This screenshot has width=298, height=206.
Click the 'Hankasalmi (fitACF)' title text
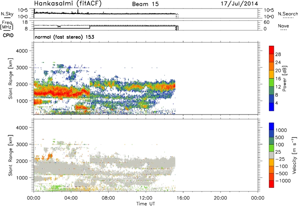click(x=68, y=4)
